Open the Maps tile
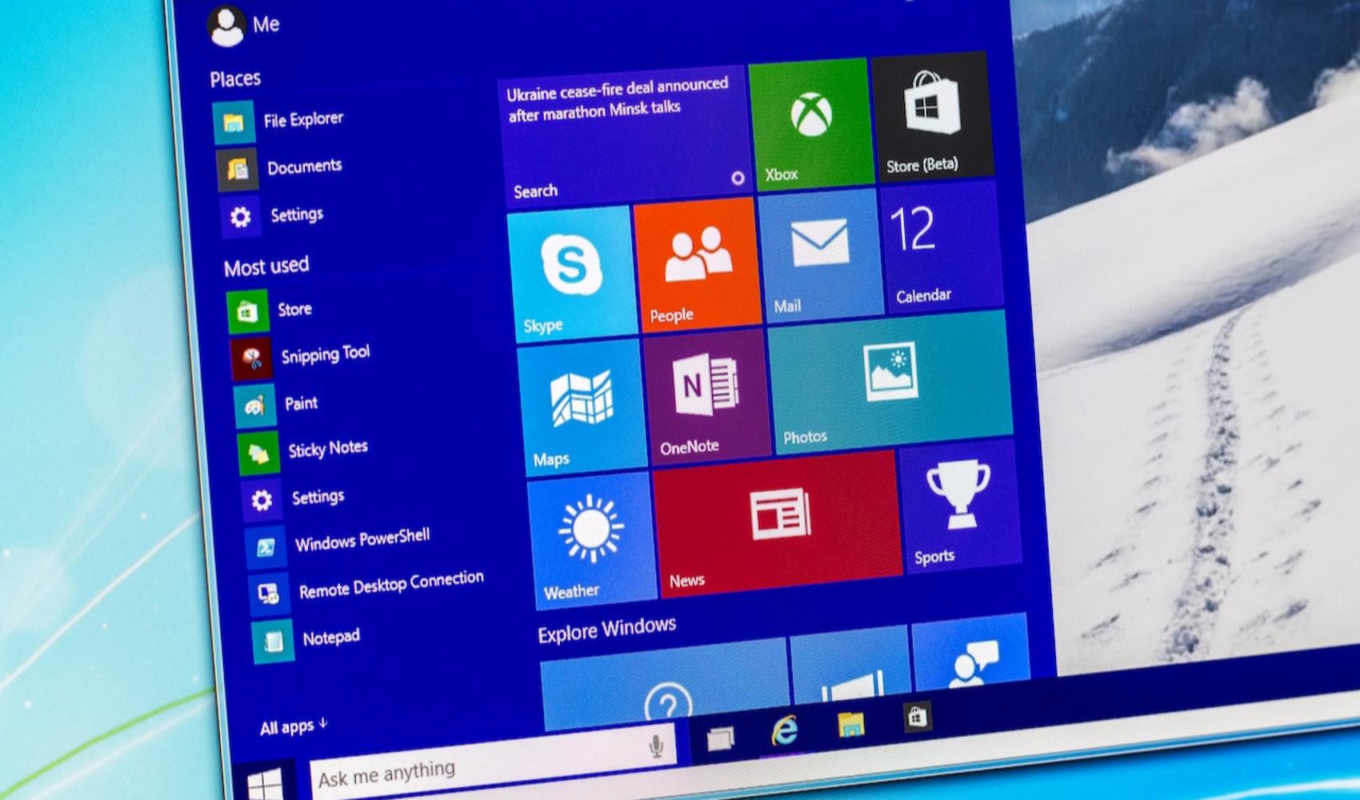This screenshot has height=800, width=1360. pyautogui.click(x=582, y=407)
